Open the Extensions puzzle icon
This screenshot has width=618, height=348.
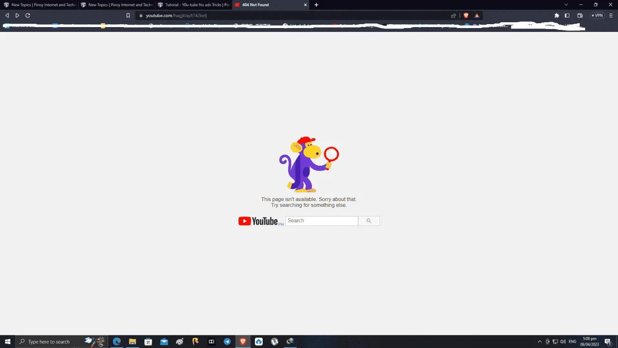[557, 15]
